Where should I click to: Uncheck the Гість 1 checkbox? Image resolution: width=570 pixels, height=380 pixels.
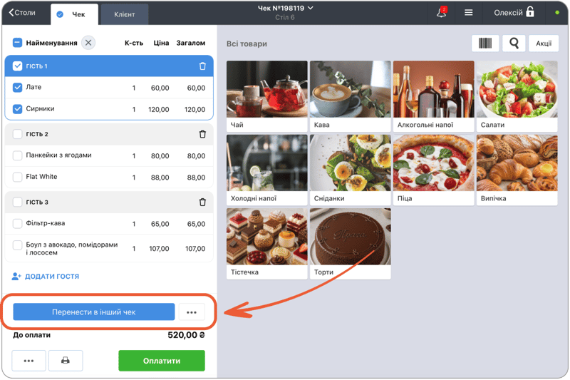coord(17,66)
